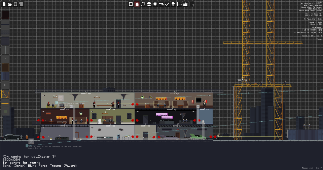Create a new level file
Image resolution: width=323 pixels, height=170 pixels.
pos(4,4)
